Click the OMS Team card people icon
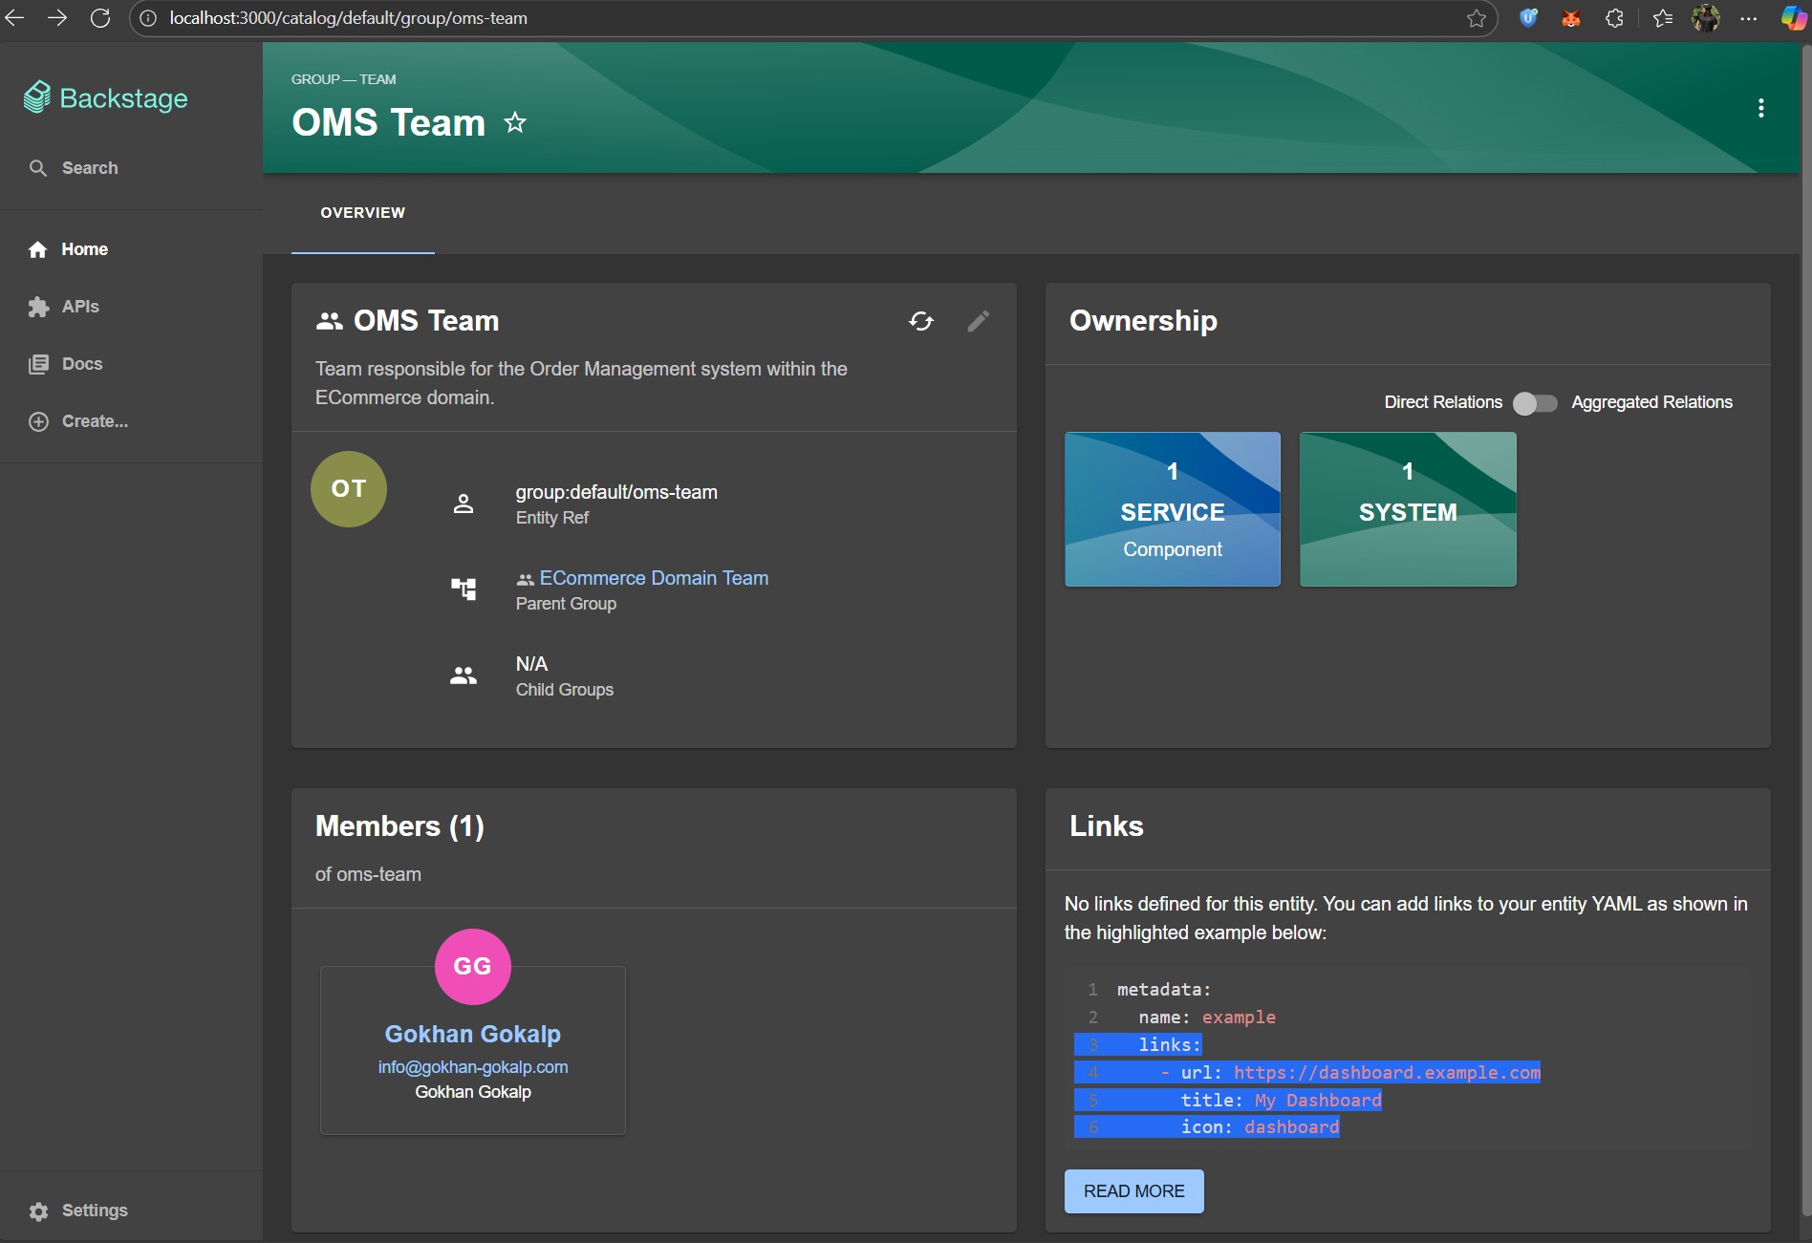1812x1243 pixels. coord(329,321)
